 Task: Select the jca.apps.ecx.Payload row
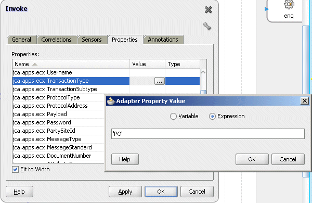58,114
